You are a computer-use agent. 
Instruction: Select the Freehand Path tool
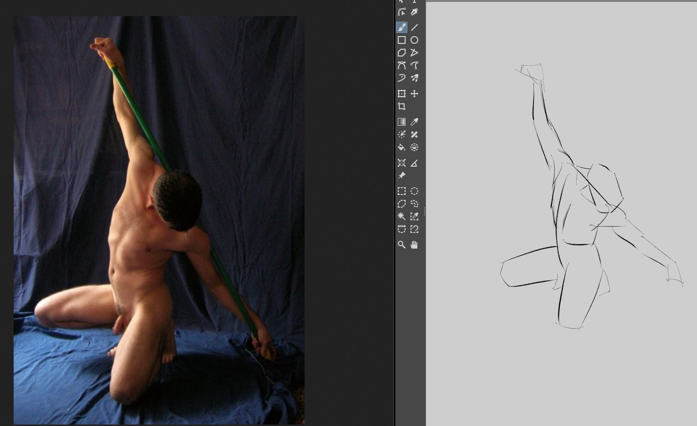tap(414, 65)
